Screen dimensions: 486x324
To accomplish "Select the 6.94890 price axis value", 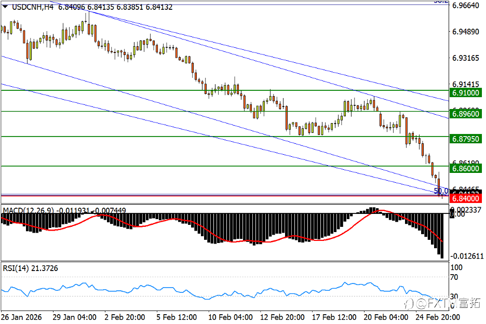I will [x=466, y=32].
